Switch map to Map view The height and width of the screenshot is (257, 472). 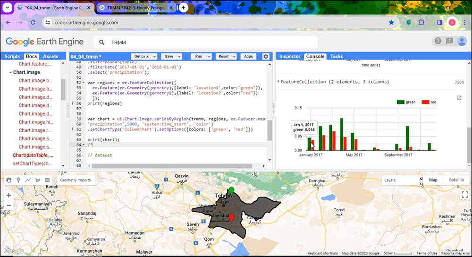433,180
